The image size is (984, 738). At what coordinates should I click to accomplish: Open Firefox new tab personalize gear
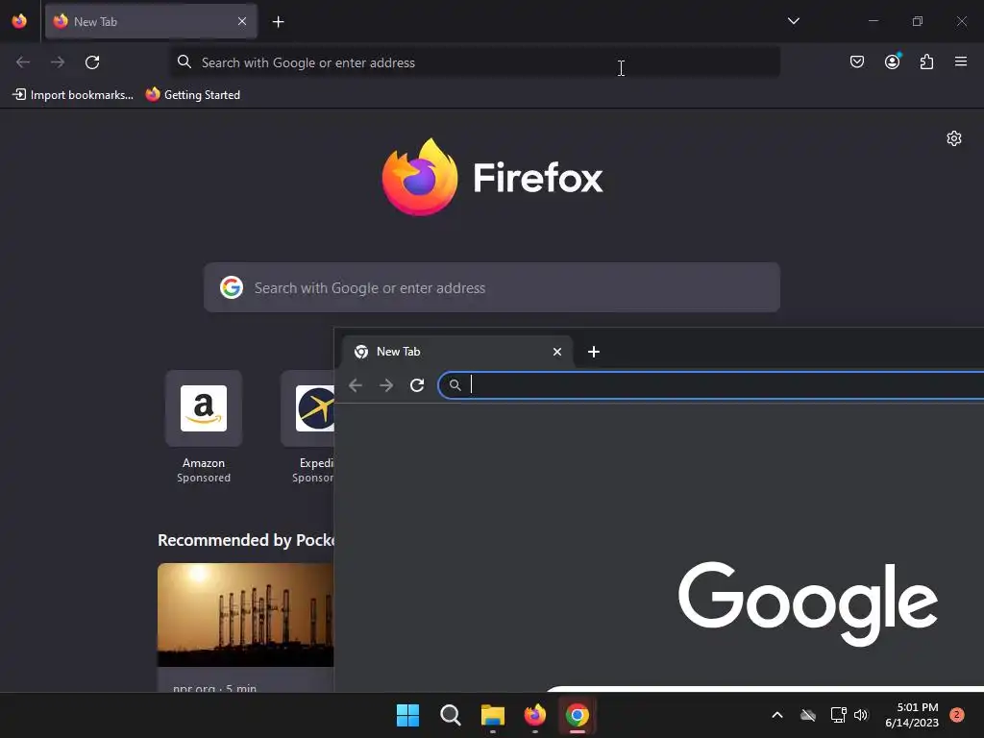[954, 138]
